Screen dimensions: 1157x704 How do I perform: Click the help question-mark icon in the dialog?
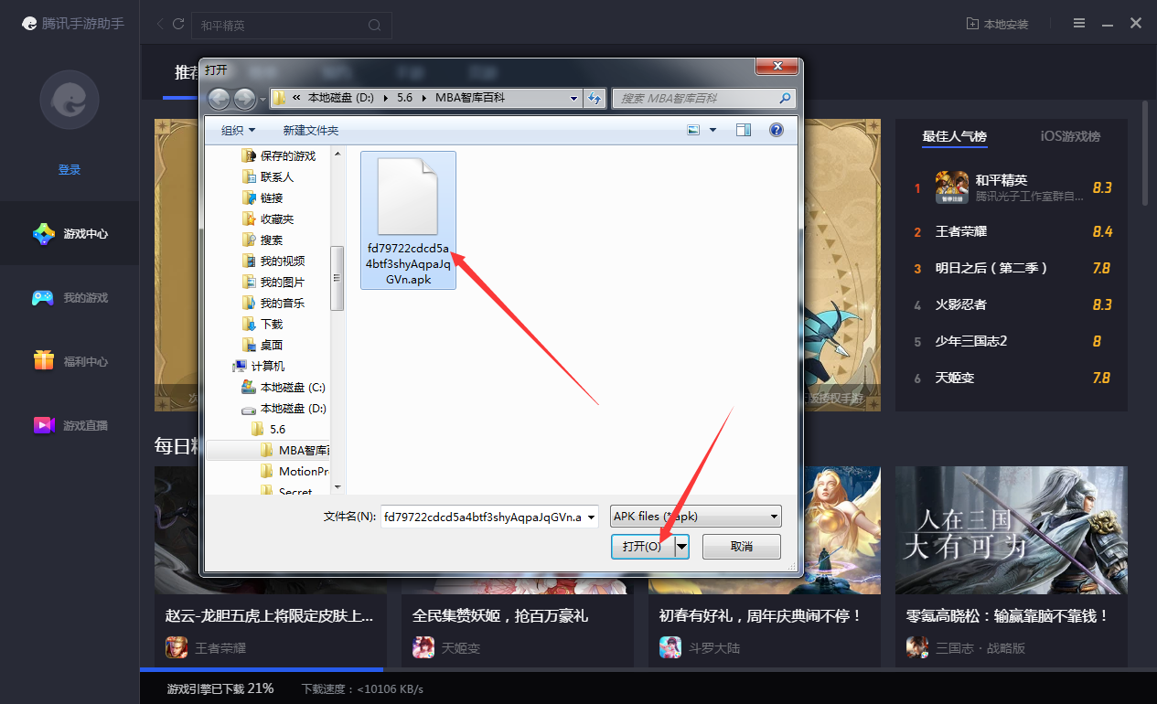click(x=776, y=129)
